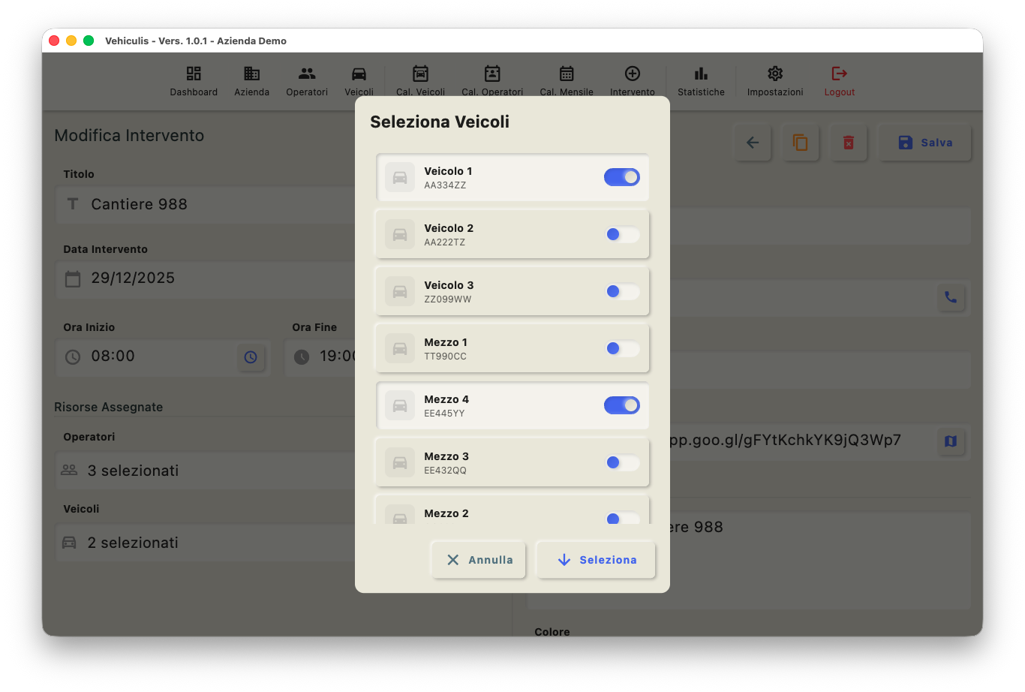Click the Titolo field Cantiere 988
The image size is (1025, 692).
point(204,204)
